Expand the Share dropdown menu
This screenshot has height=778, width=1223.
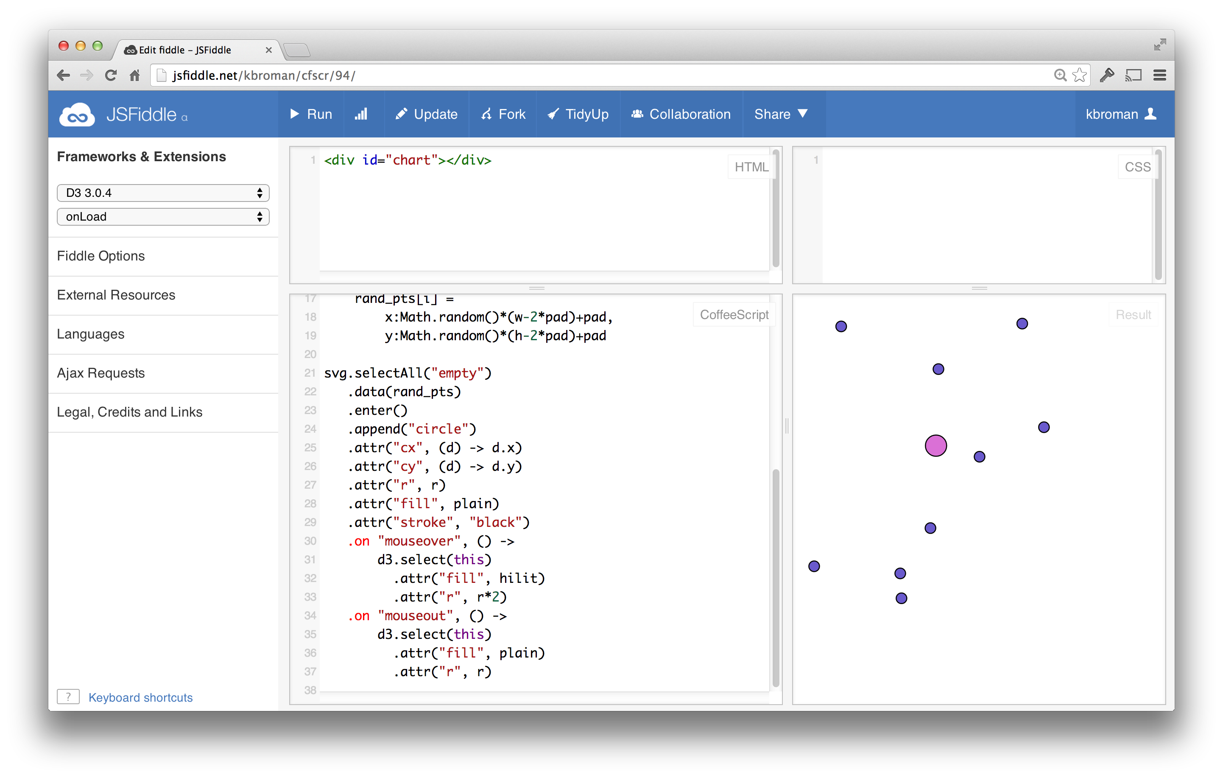point(781,115)
